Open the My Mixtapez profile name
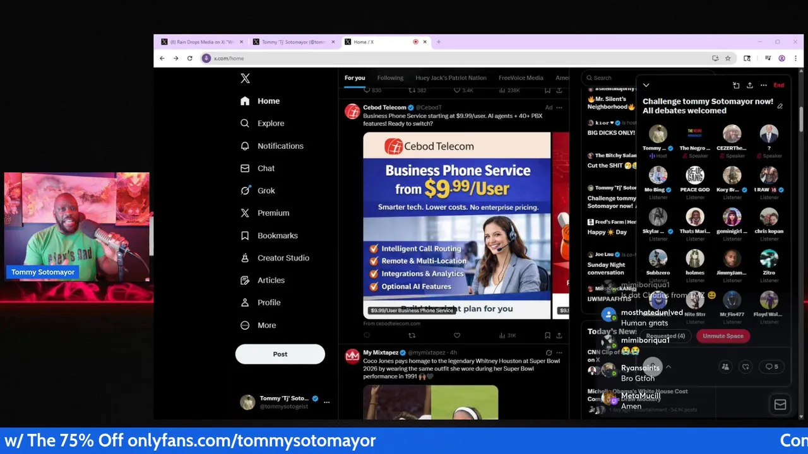This screenshot has height=454, width=808. click(x=381, y=352)
